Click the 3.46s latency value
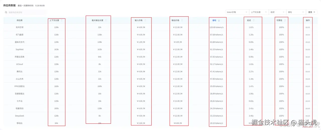Viewport: 321px width, 130px height. click(251, 116)
